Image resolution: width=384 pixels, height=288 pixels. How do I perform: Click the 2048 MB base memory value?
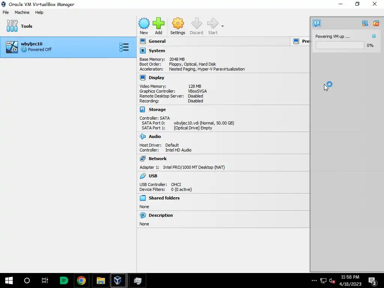(x=177, y=59)
